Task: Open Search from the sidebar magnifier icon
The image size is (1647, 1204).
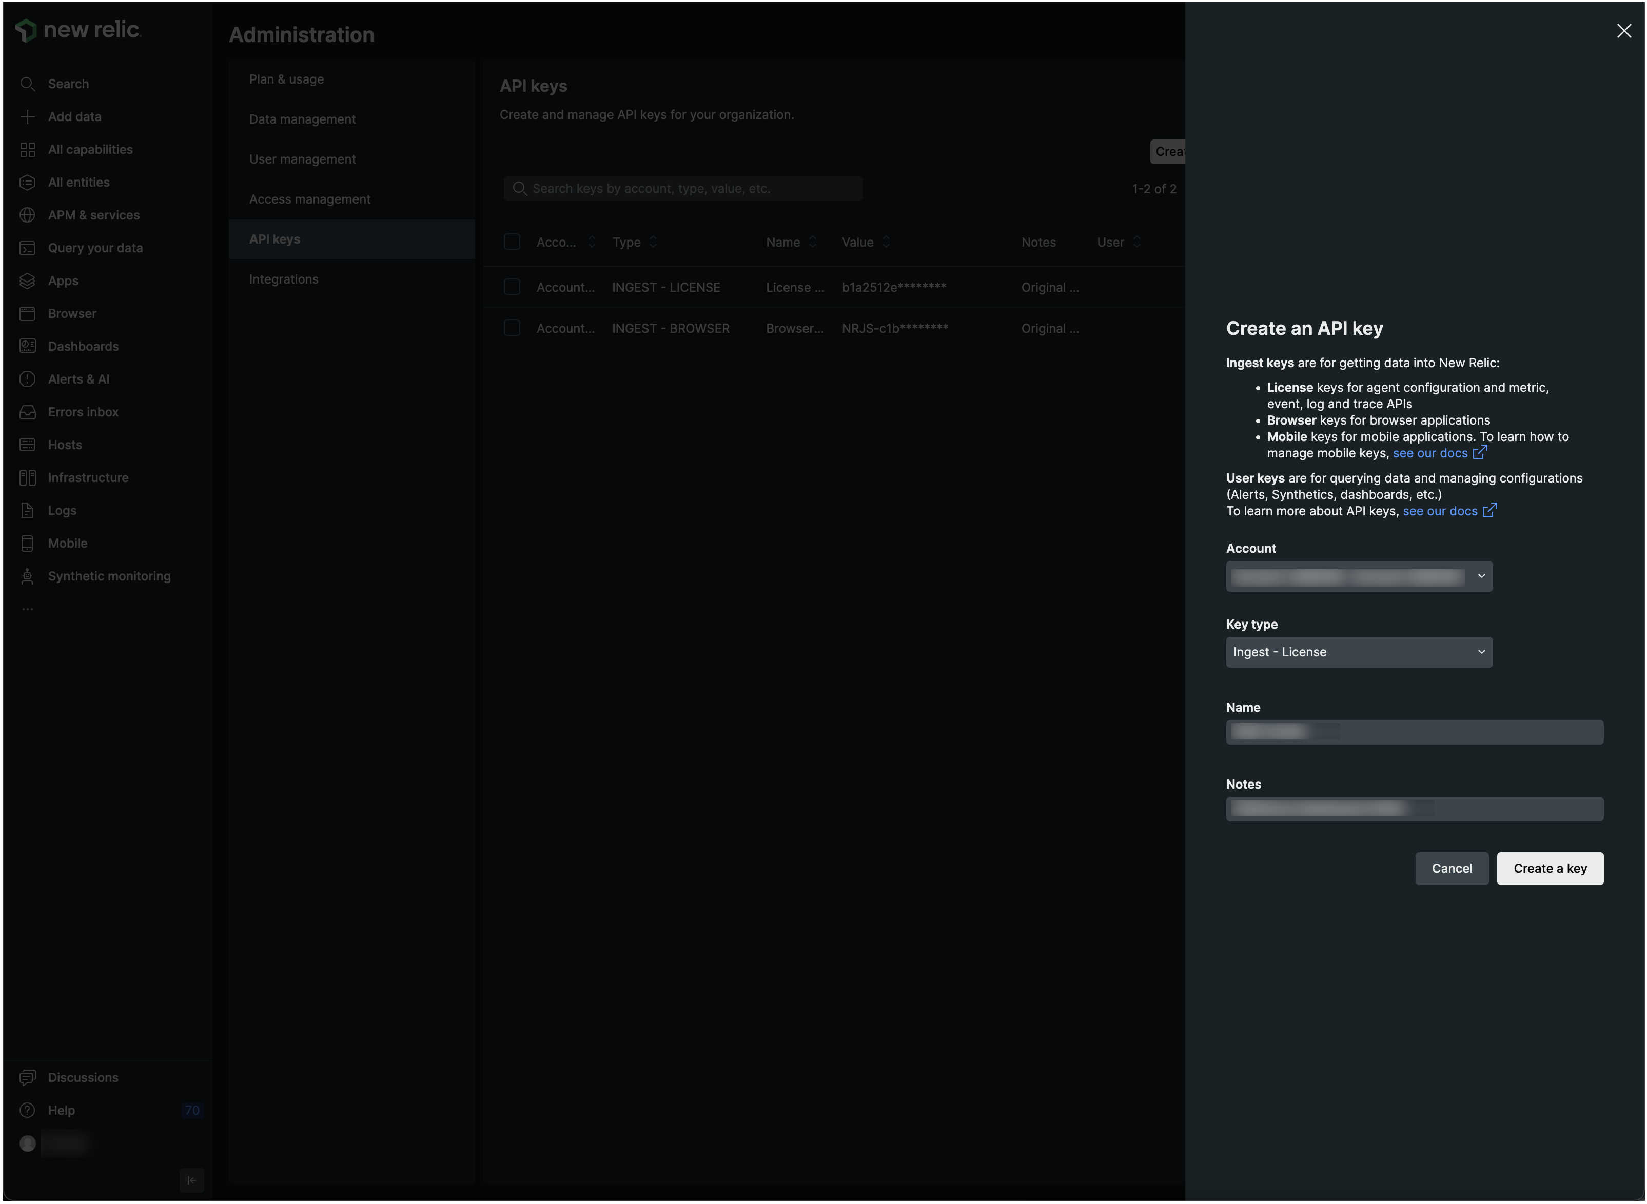Action: pyautogui.click(x=28, y=84)
